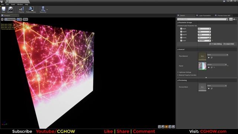Open the Phys Material asset dropdown
238x134 pixels.
click(218, 55)
